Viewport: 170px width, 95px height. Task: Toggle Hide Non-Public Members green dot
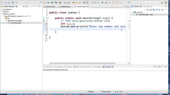(159, 10)
